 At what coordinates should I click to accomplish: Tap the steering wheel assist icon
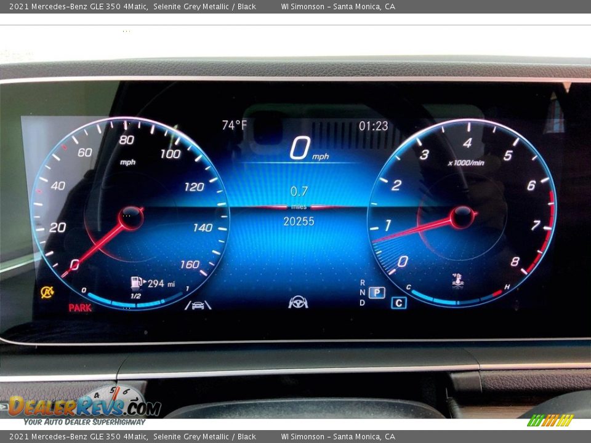298,302
